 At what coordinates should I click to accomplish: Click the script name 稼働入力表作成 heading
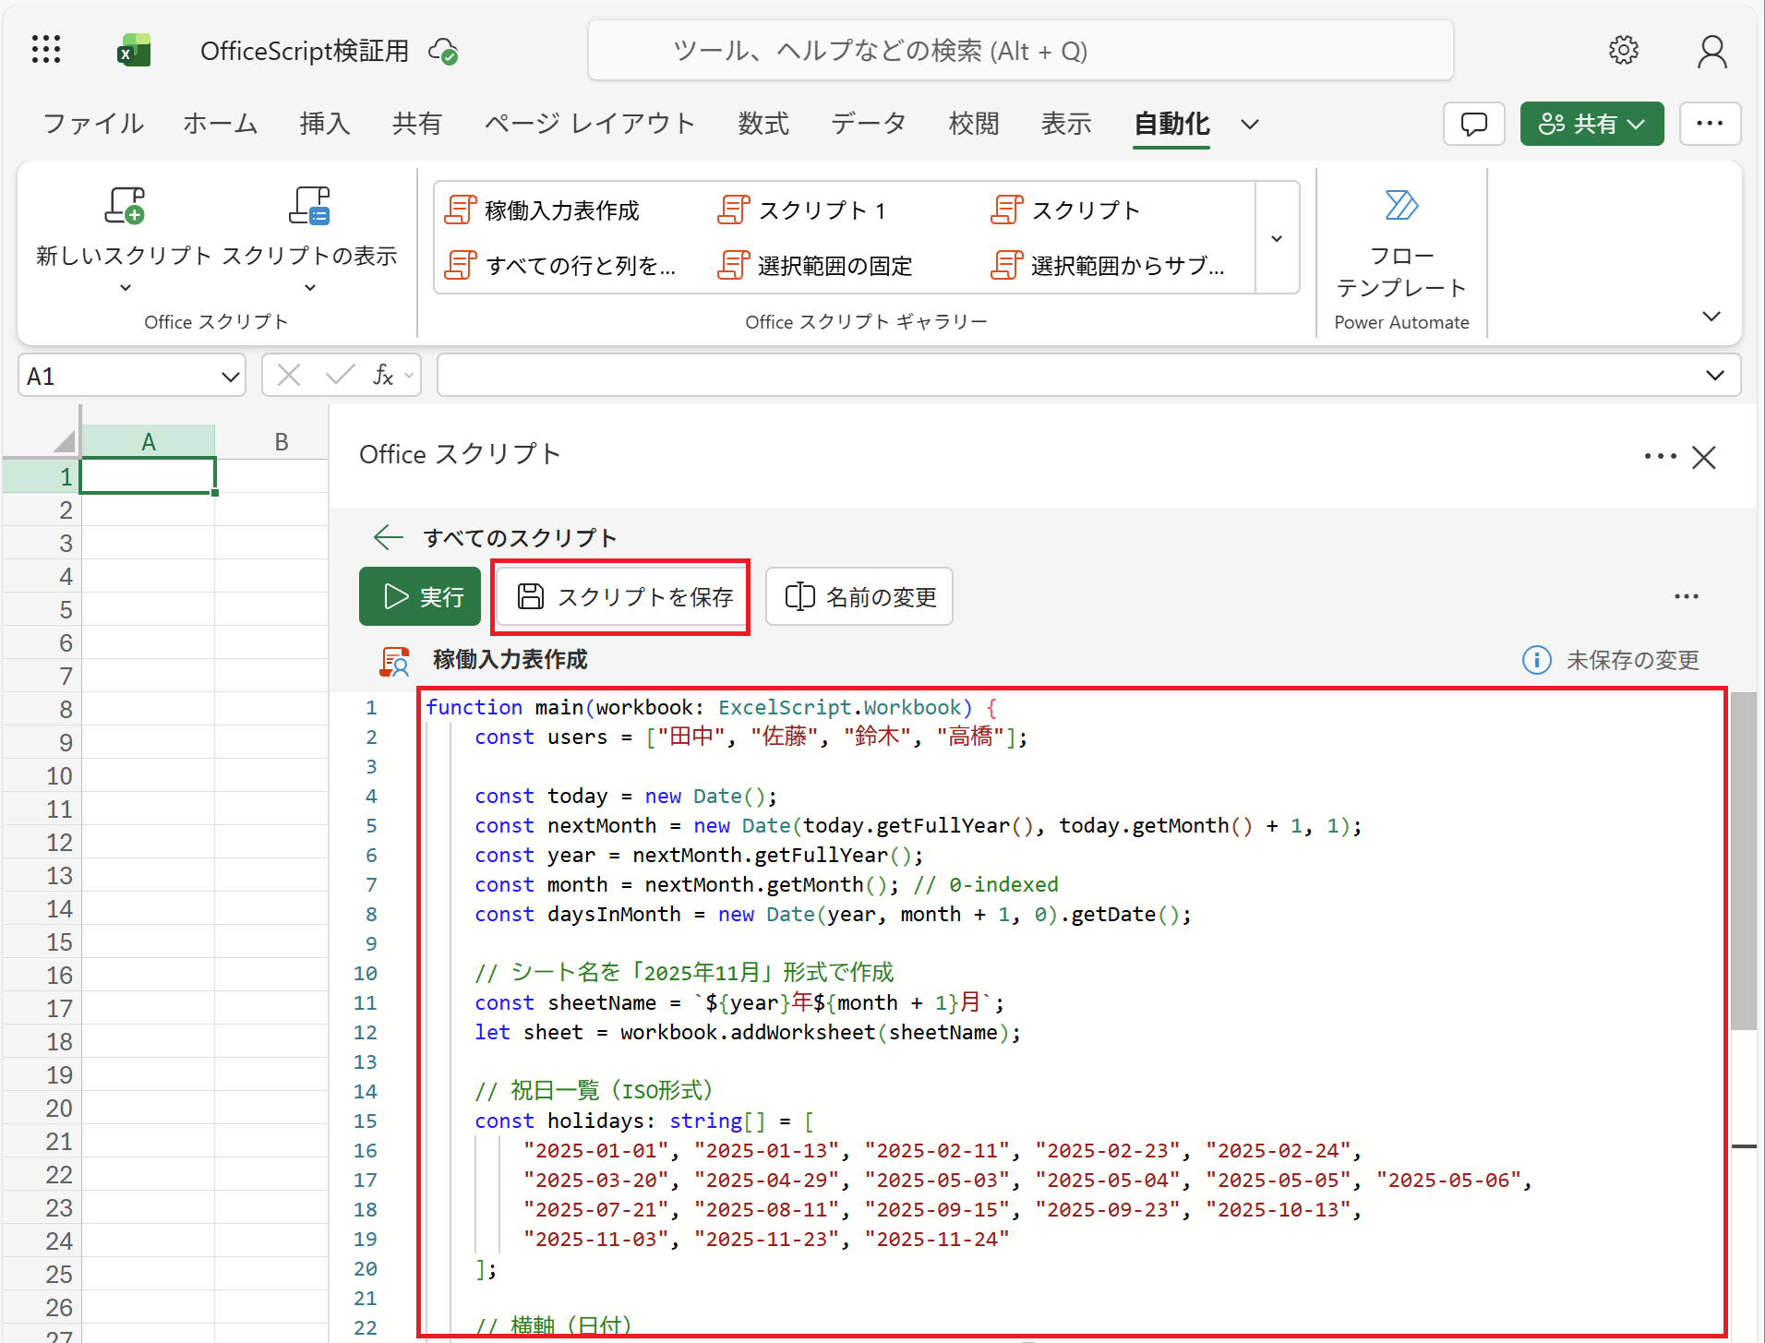coord(510,659)
